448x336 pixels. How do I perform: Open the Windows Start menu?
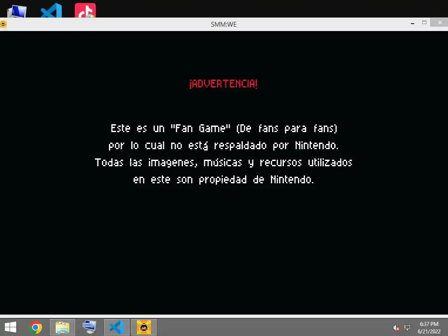(10, 327)
